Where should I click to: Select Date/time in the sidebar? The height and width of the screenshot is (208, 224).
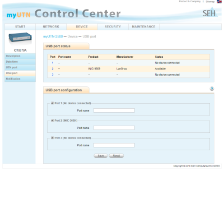coord(20,62)
